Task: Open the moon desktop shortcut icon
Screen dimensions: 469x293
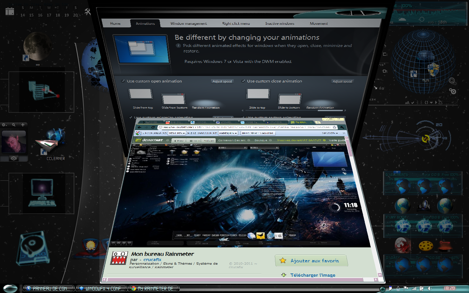Action: click(37, 46)
